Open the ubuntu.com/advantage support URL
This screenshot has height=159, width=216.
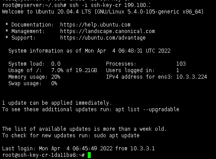point(103,38)
